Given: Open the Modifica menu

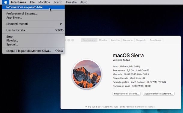Looking at the screenshot, I should [44, 2].
